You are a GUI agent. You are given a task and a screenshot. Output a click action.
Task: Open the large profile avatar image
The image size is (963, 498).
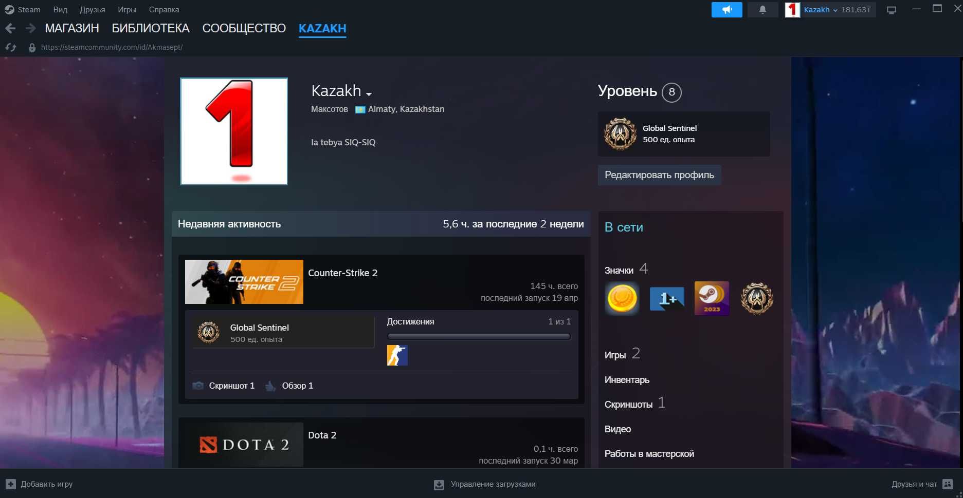234,131
